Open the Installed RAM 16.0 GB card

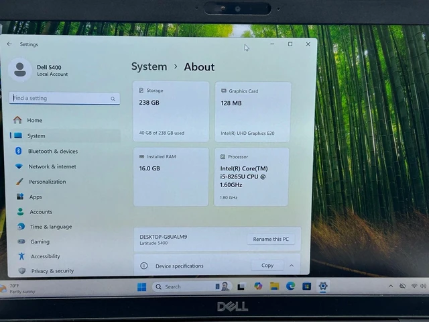(171, 177)
